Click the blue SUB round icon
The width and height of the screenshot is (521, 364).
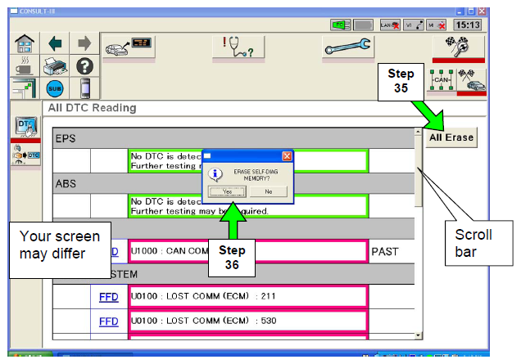point(52,88)
